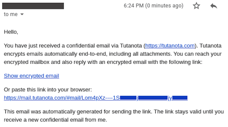Open the "Show encrypted email" link
The height and width of the screenshot is (127, 228).
tap(31, 76)
